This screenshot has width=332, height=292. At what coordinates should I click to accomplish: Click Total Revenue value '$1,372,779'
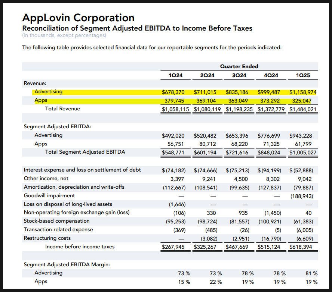(271, 109)
